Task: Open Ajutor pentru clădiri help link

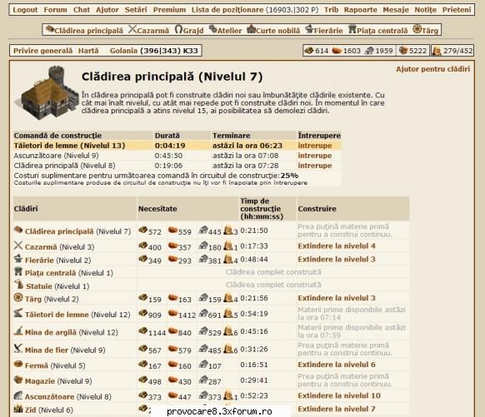Action: tap(432, 69)
